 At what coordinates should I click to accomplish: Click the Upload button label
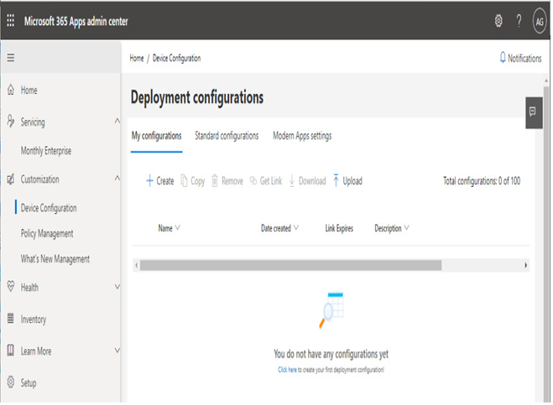[352, 181]
